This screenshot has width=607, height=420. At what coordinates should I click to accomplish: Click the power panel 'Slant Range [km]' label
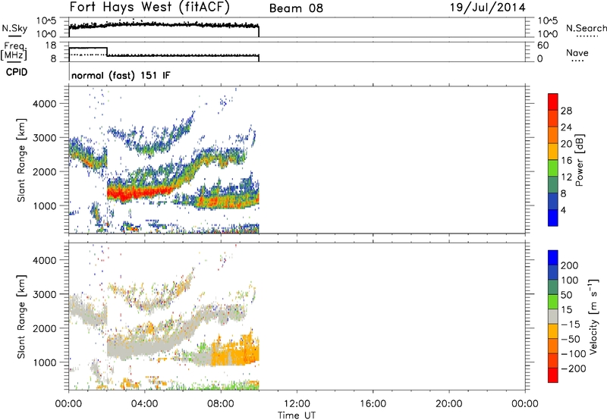click(21, 160)
